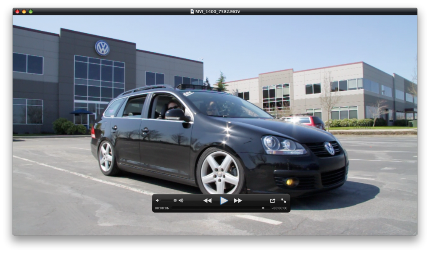Close the video window with the red button

(x=17, y=11)
